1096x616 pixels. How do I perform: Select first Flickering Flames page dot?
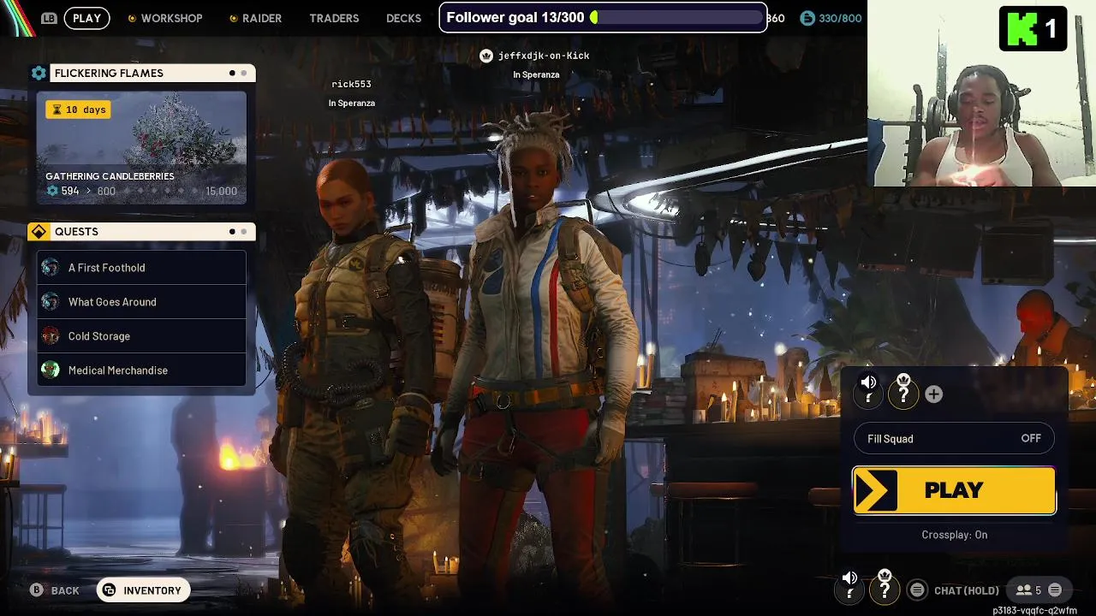232,74
